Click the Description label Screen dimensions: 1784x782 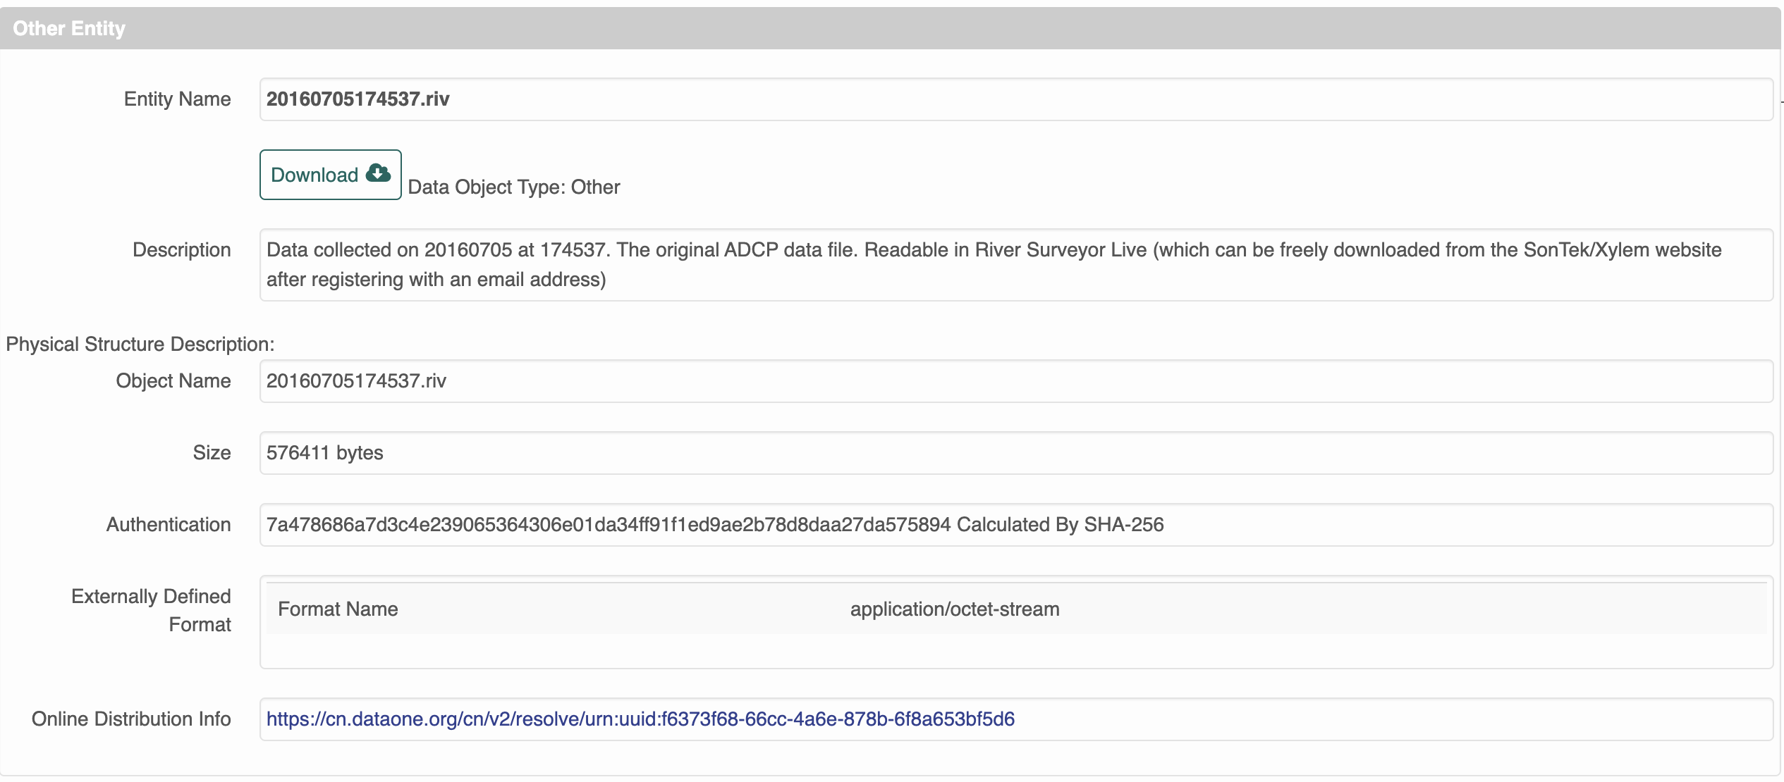pos(181,250)
